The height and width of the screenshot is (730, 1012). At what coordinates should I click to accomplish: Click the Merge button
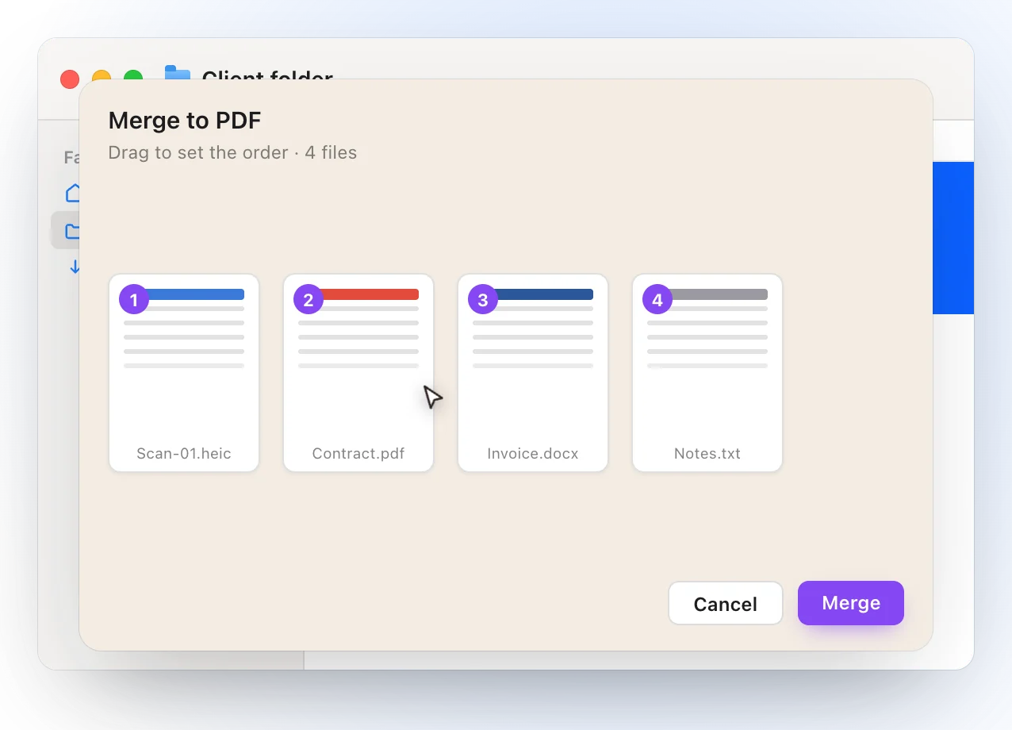[x=850, y=603]
